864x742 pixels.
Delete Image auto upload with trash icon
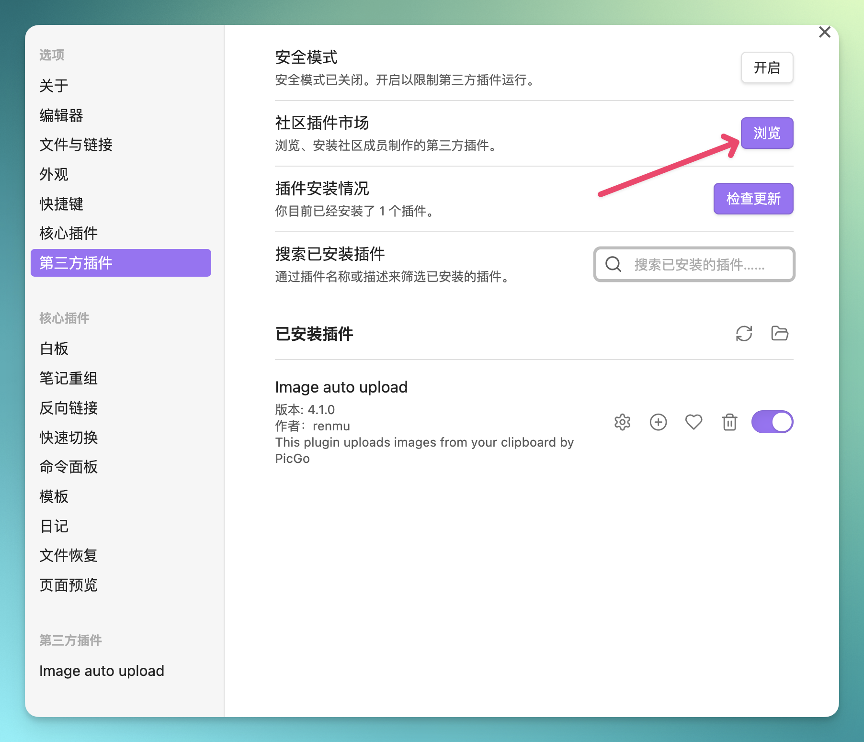click(729, 422)
